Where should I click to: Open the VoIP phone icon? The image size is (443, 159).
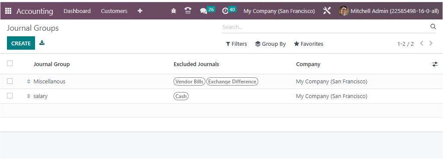[188, 11]
